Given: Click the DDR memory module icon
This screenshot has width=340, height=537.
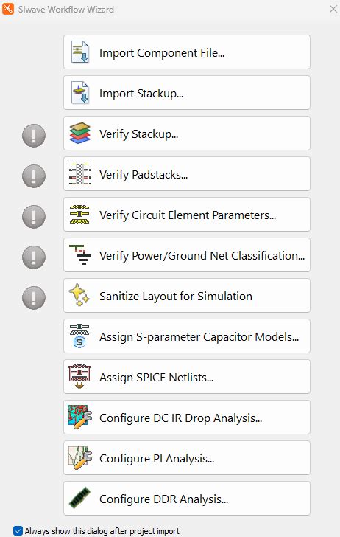Looking at the screenshot, I should pos(79,498).
